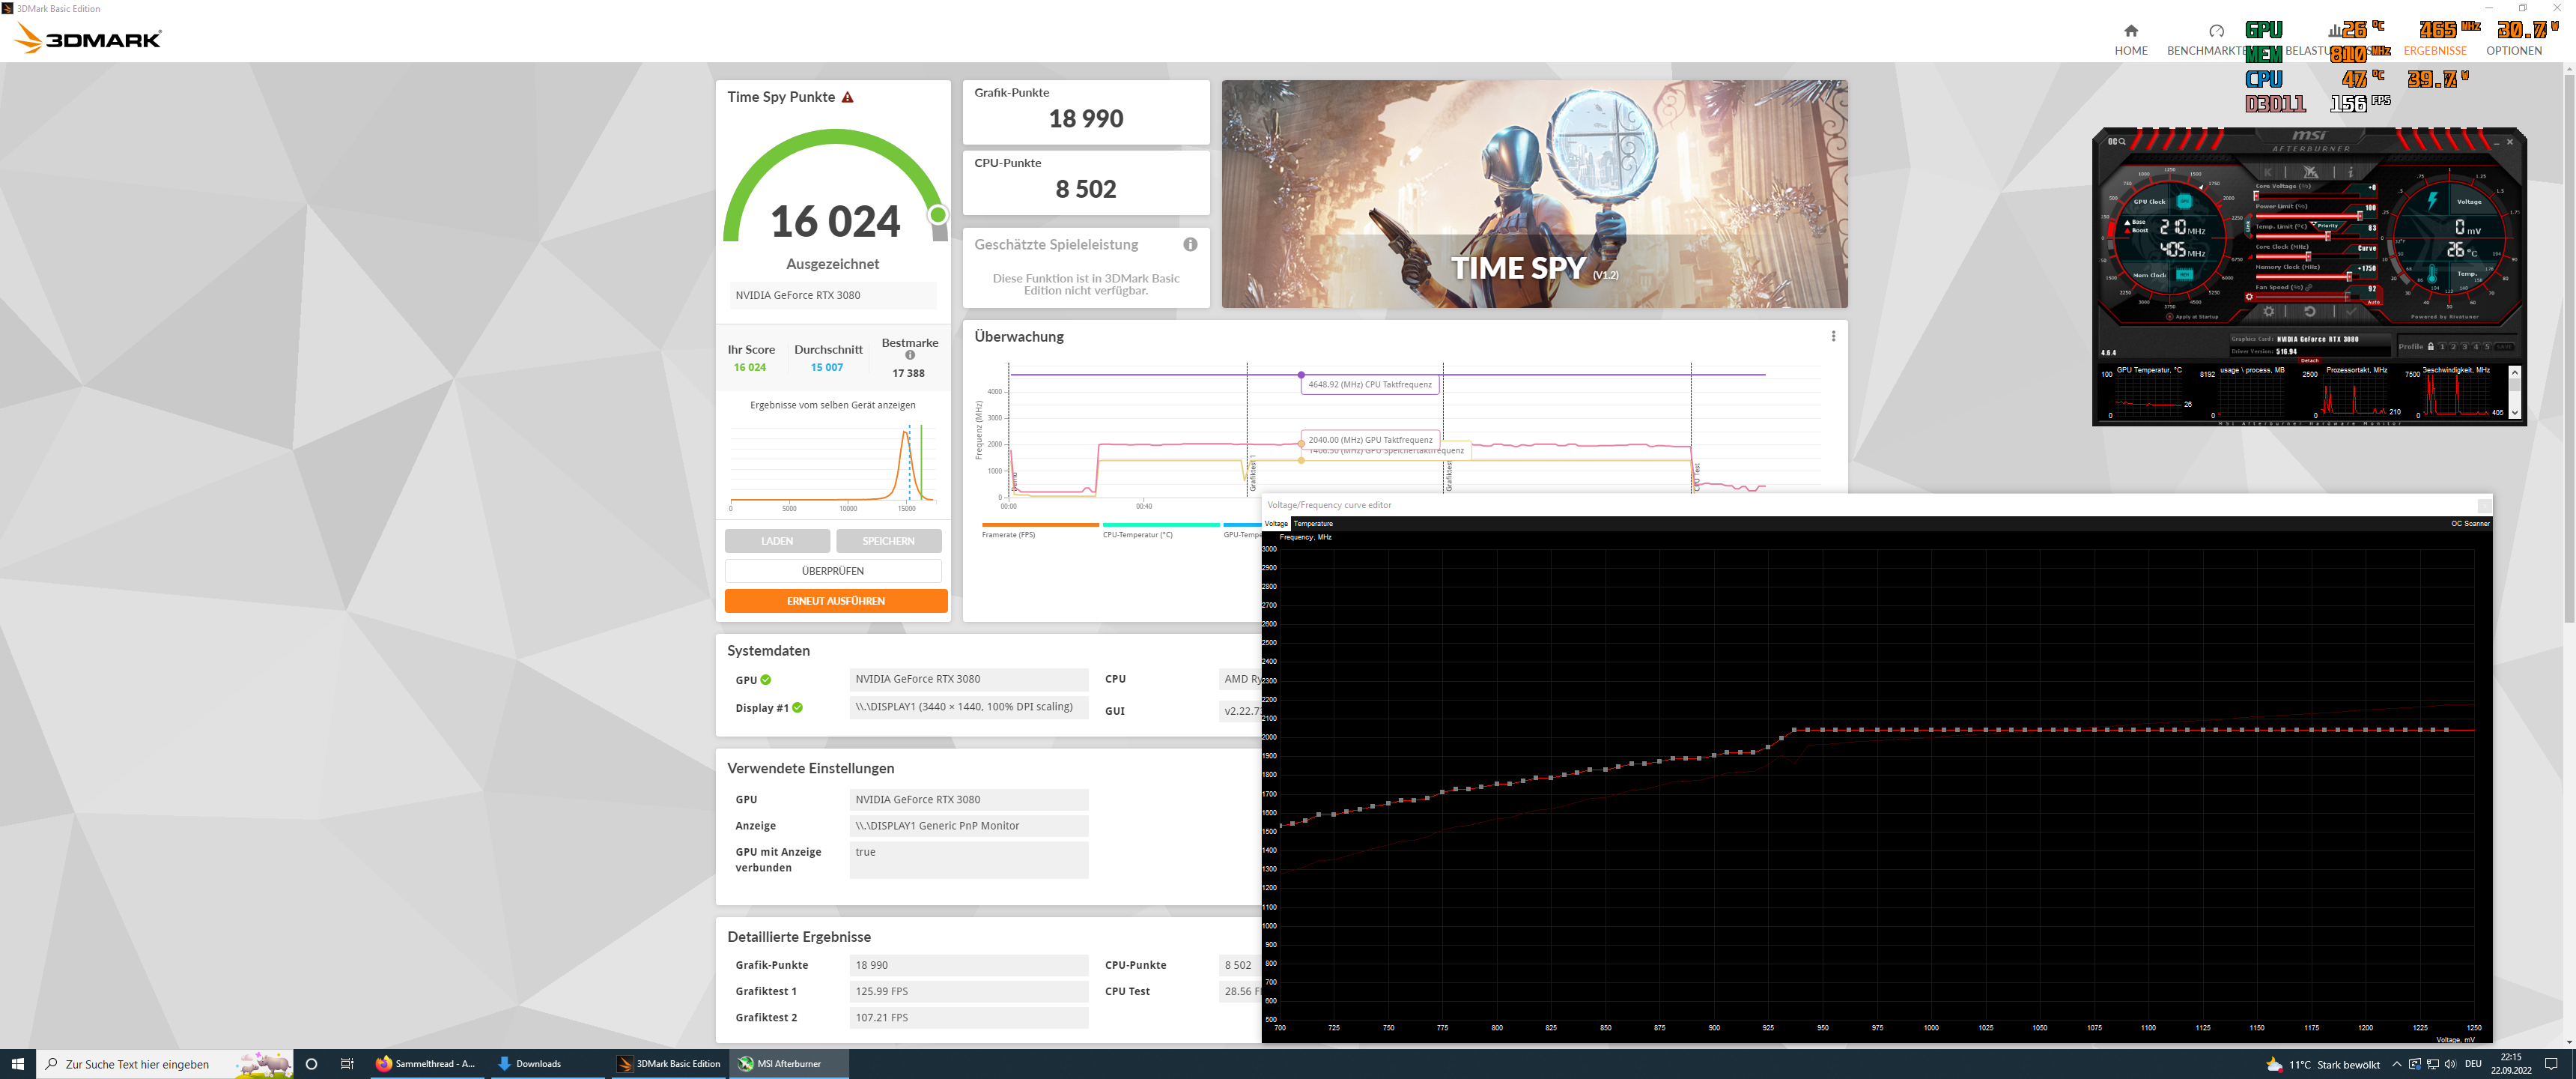Open Afterburner settings gear icon
Image resolution: width=2576 pixels, height=1079 pixels.
tap(2269, 311)
